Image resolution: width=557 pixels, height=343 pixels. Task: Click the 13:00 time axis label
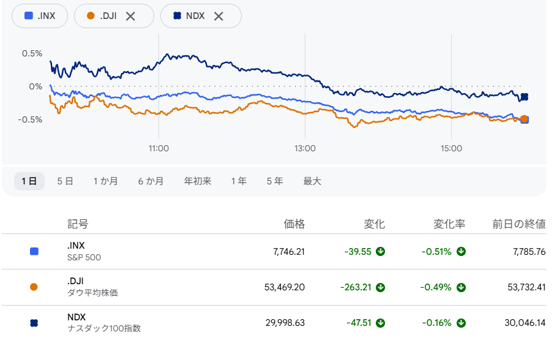(305, 149)
